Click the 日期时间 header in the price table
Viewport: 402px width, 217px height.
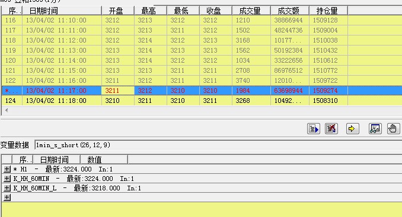(x=62, y=11)
